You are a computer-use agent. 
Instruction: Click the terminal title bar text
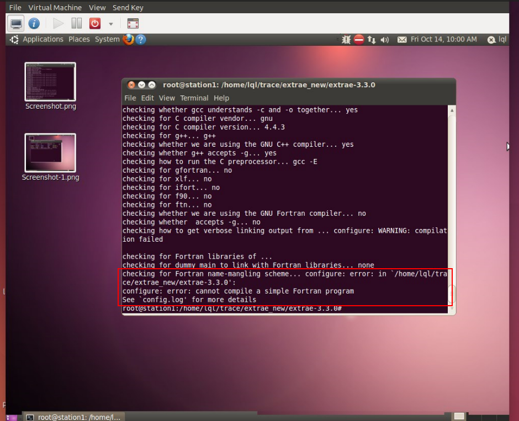[269, 85]
